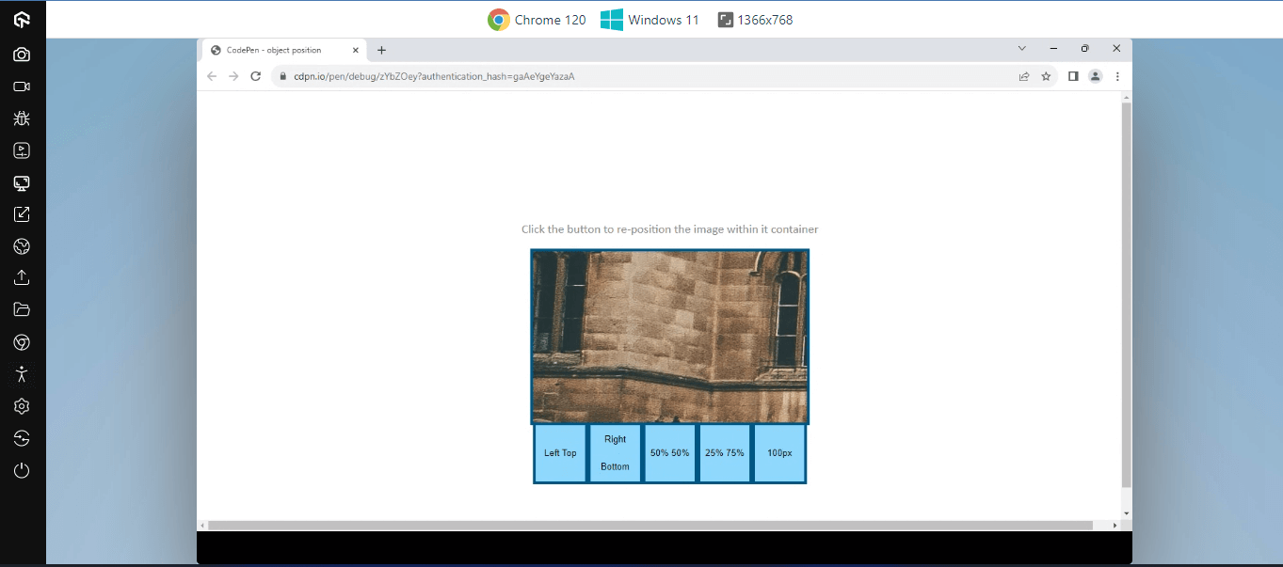The height and width of the screenshot is (567, 1283).
Task: Open the bug report icon
Action: coord(22,118)
